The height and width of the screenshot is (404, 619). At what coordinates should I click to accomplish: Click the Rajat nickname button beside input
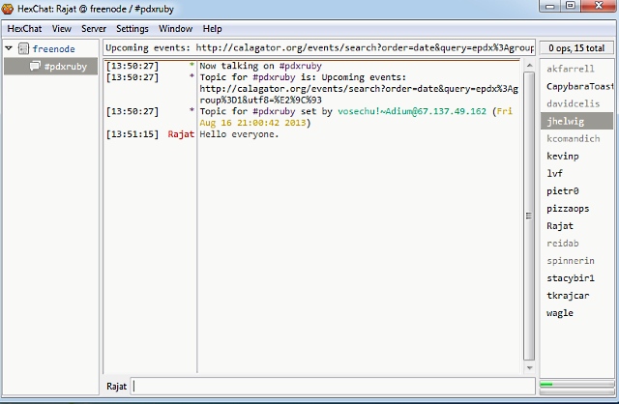point(117,387)
